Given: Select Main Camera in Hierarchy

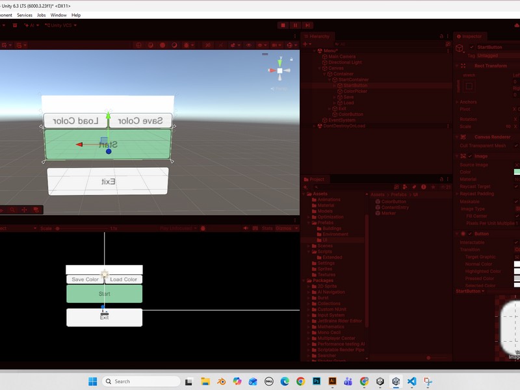Looking at the screenshot, I should 342,57.
